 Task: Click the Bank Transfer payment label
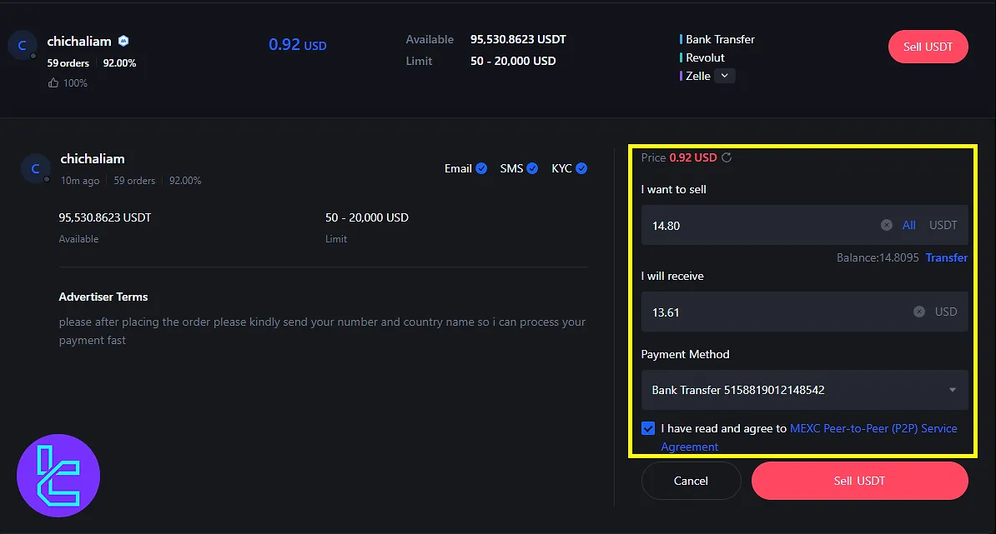point(721,39)
